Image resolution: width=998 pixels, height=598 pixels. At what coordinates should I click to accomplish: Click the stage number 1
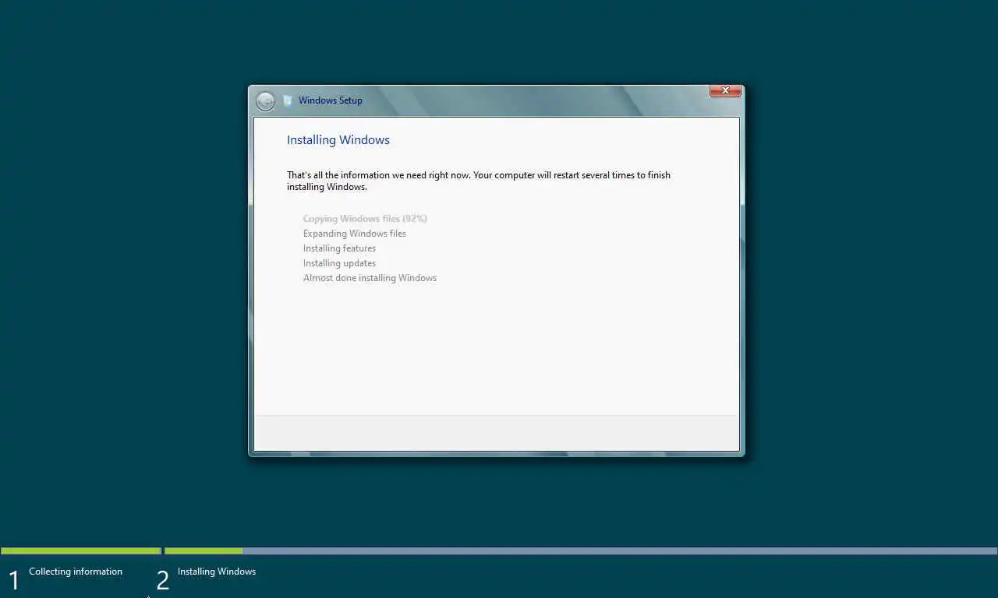tap(13, 581)
